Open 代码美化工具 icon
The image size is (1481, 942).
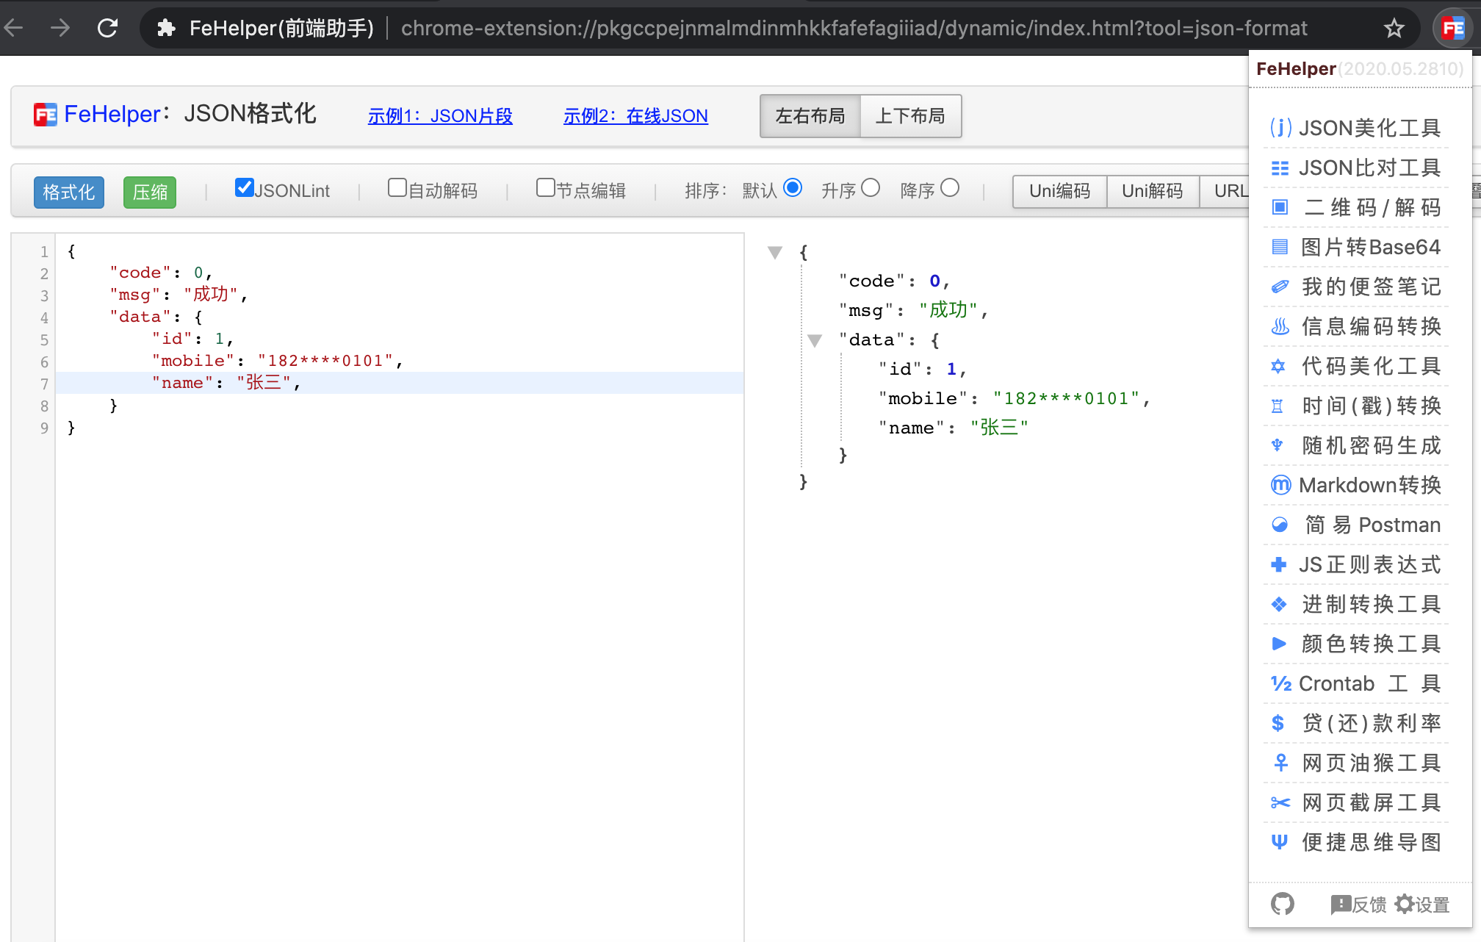[1278, 366]
